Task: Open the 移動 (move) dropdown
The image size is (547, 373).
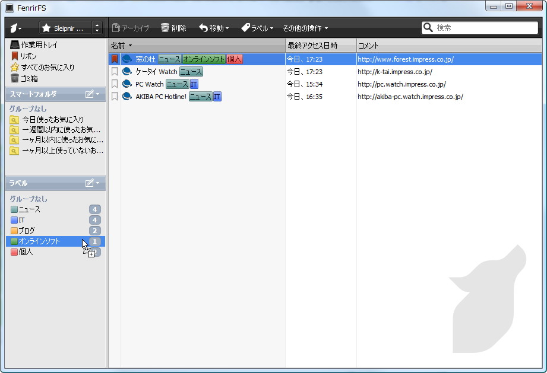Action: pyautogui.click(x=213, y=28)
